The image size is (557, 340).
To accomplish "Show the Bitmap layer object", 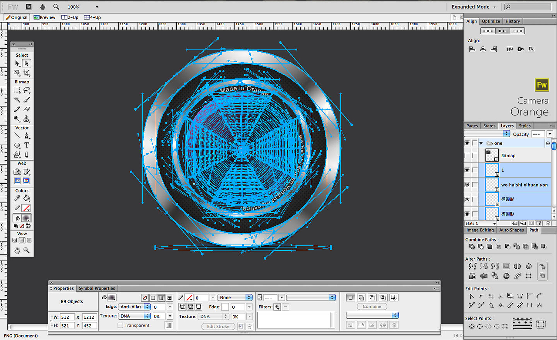I will 467,155.
